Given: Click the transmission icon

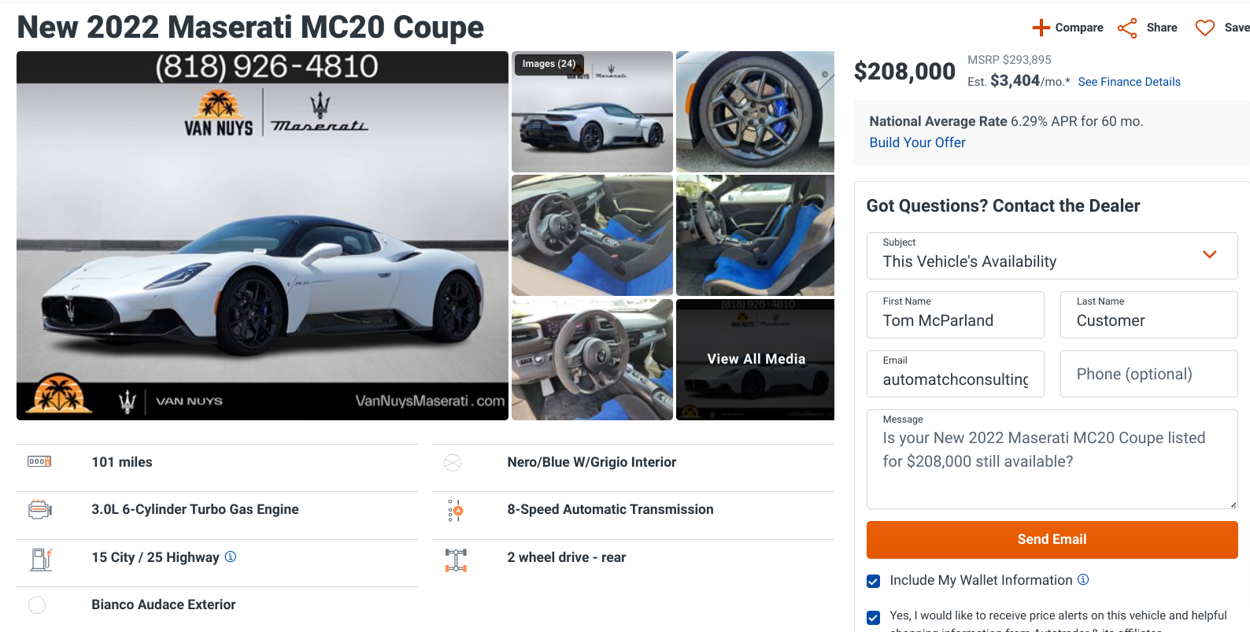Looking at the screenshot, I should pyautogui.click(x=455, y=510).
